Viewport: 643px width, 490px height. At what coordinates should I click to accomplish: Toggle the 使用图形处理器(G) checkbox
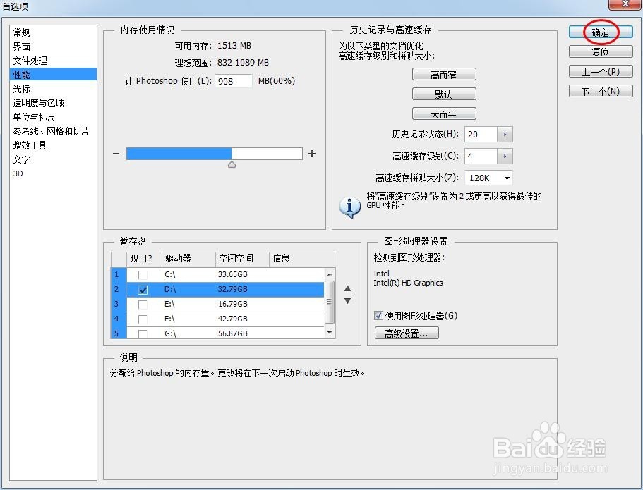tap(378, 315)
